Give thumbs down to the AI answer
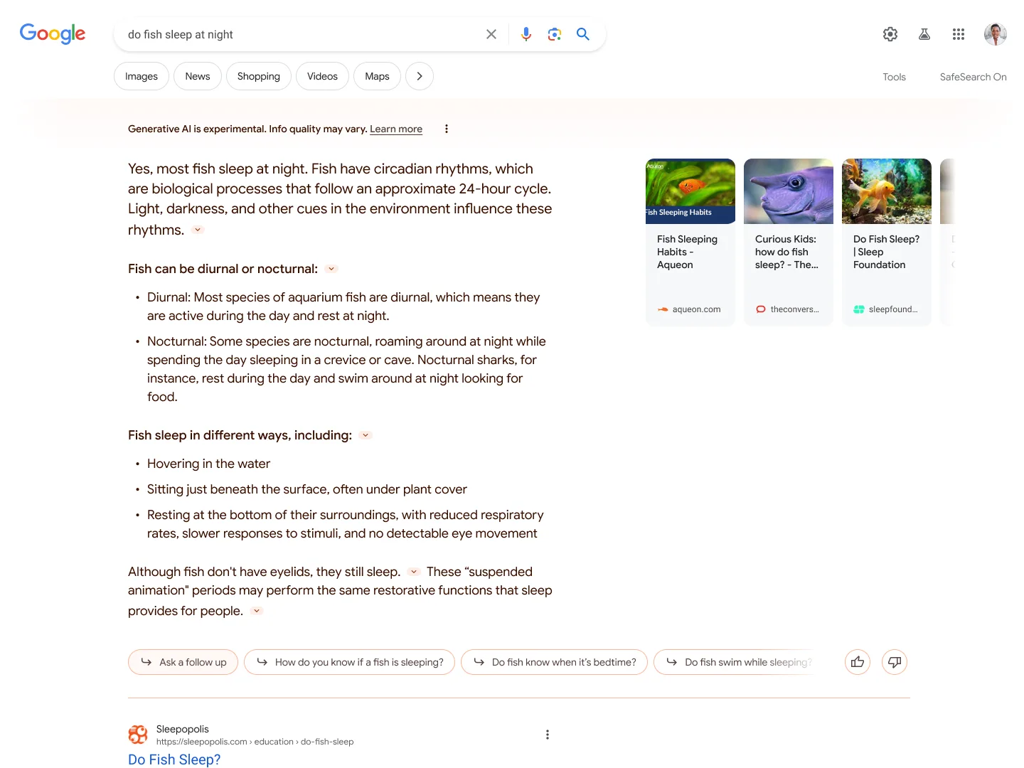The width and height of the screenshot is (1024, 768). click(x=895, y=662)
